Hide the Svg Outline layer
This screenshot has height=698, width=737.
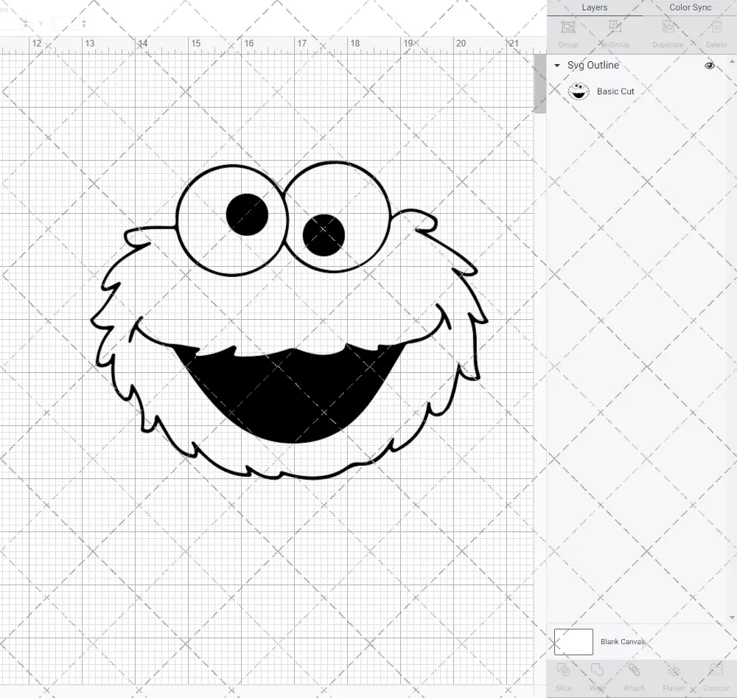[709, 65]
